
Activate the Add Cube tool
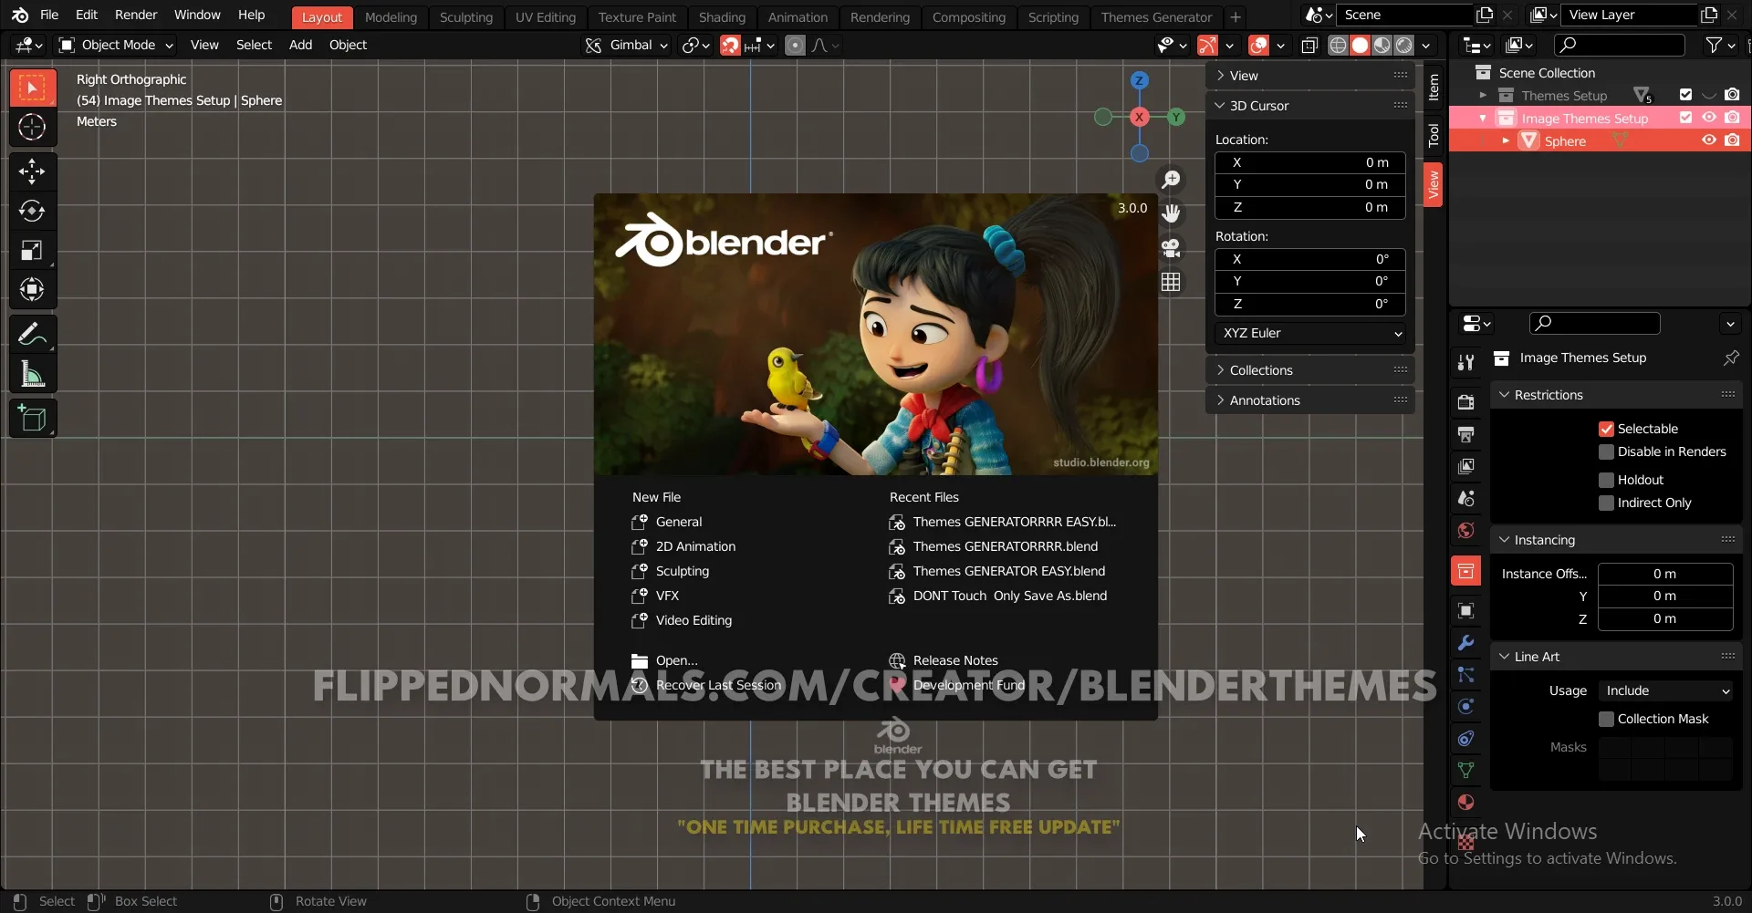[32, 418]
